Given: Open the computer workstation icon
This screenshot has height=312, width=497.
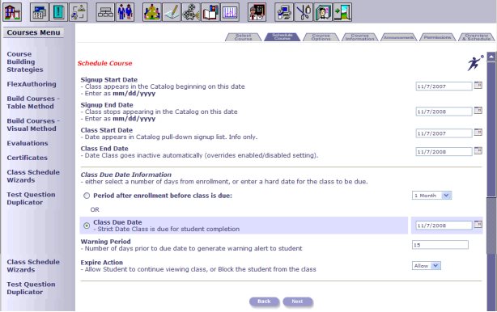Looking at the screenshot, I should (284, 12).
